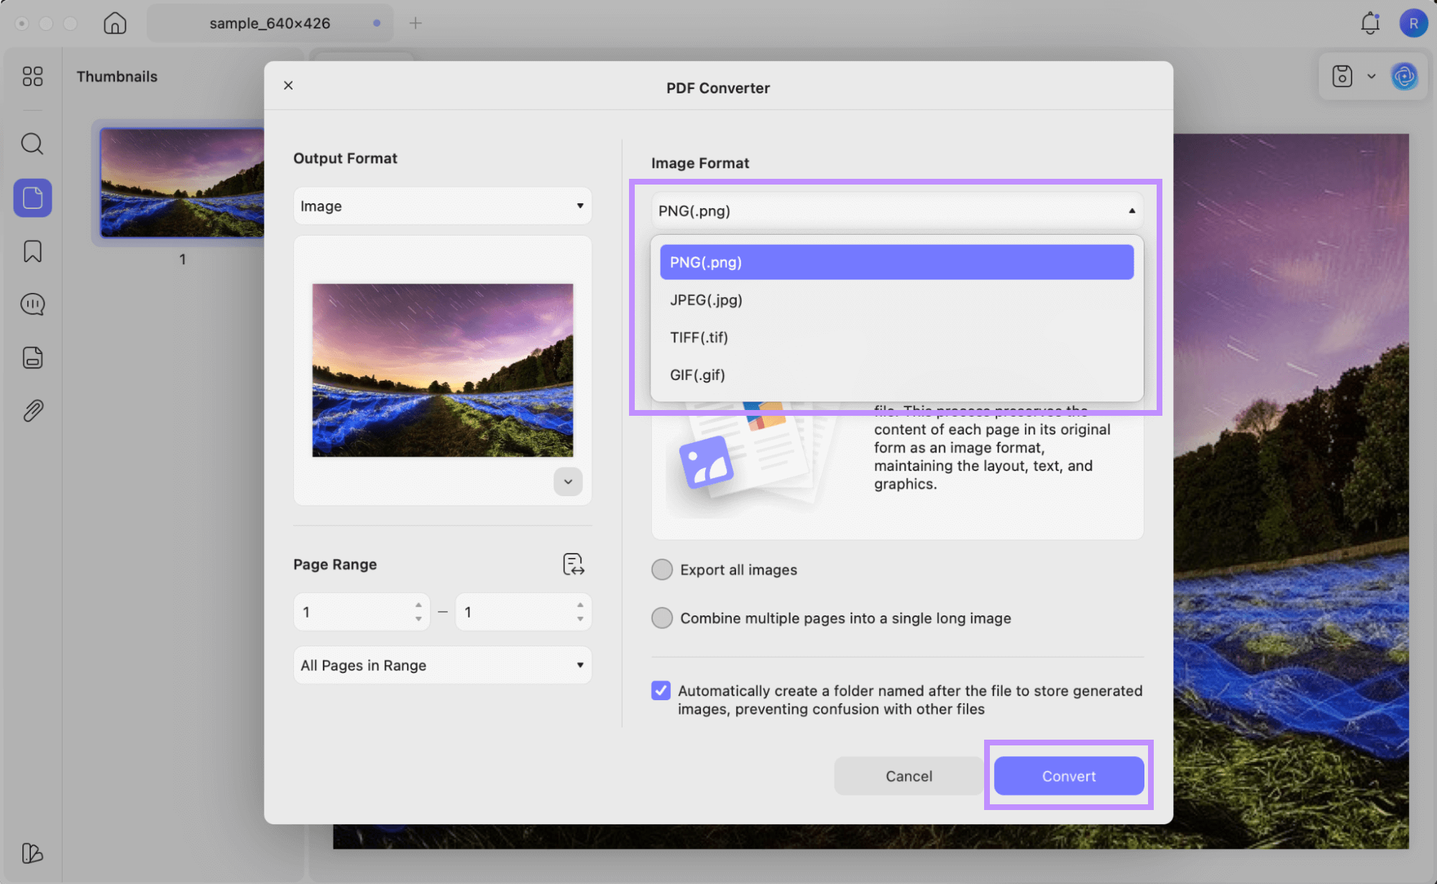The height and width of the screenshot is (884, 1437).
Task: Click the Thumbnails panel heading
Action: 117,77
